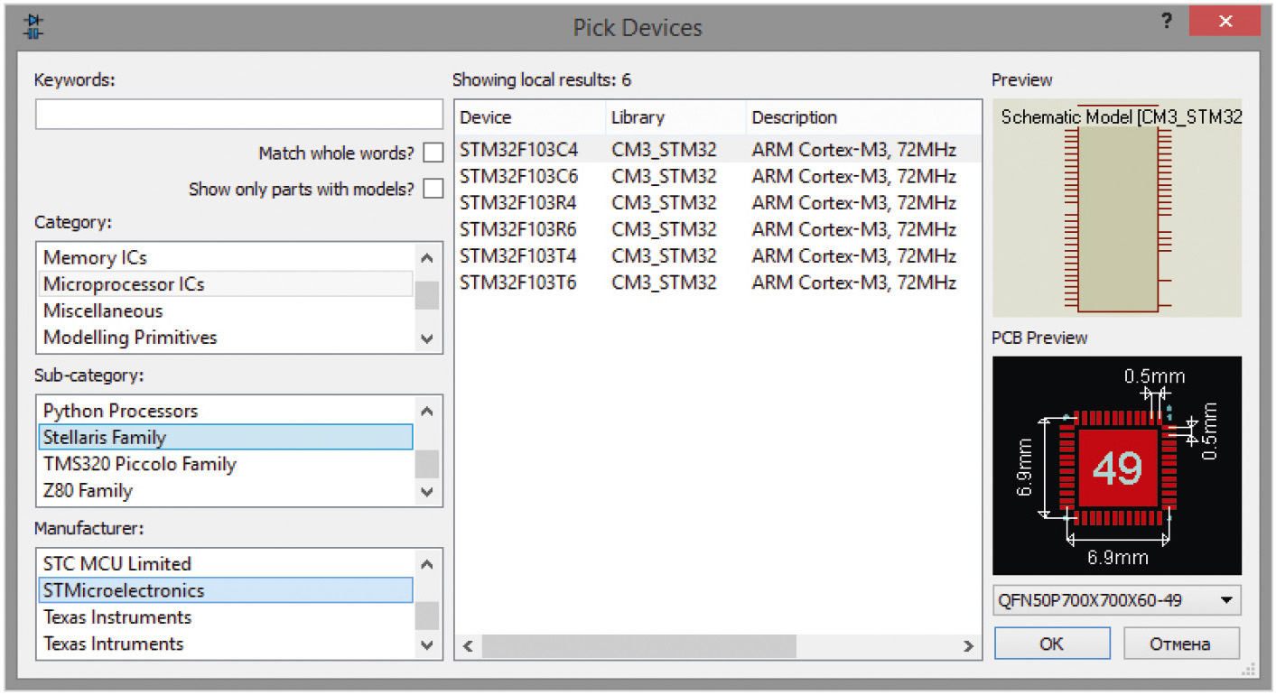The image size is (1276, 695).
Task: Select Memory ICs category
Action: tap(226, 257)
